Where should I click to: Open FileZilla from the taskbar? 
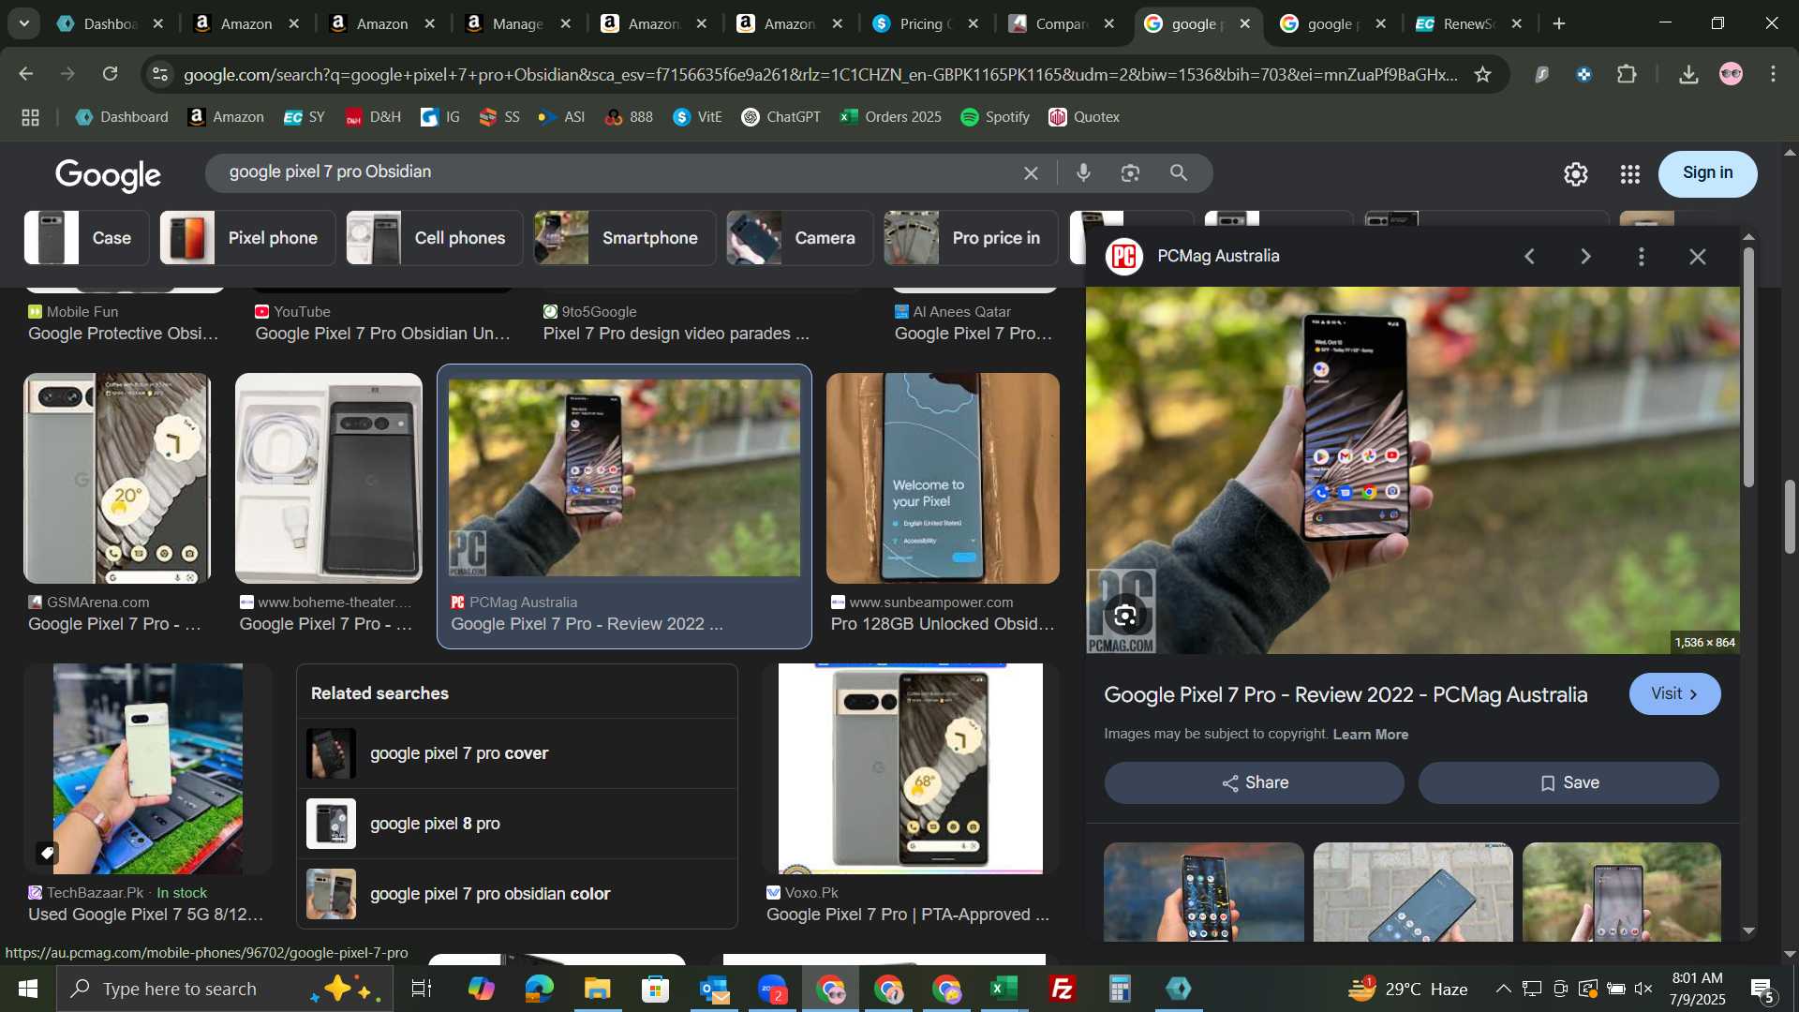click(x=1063, y=989)
